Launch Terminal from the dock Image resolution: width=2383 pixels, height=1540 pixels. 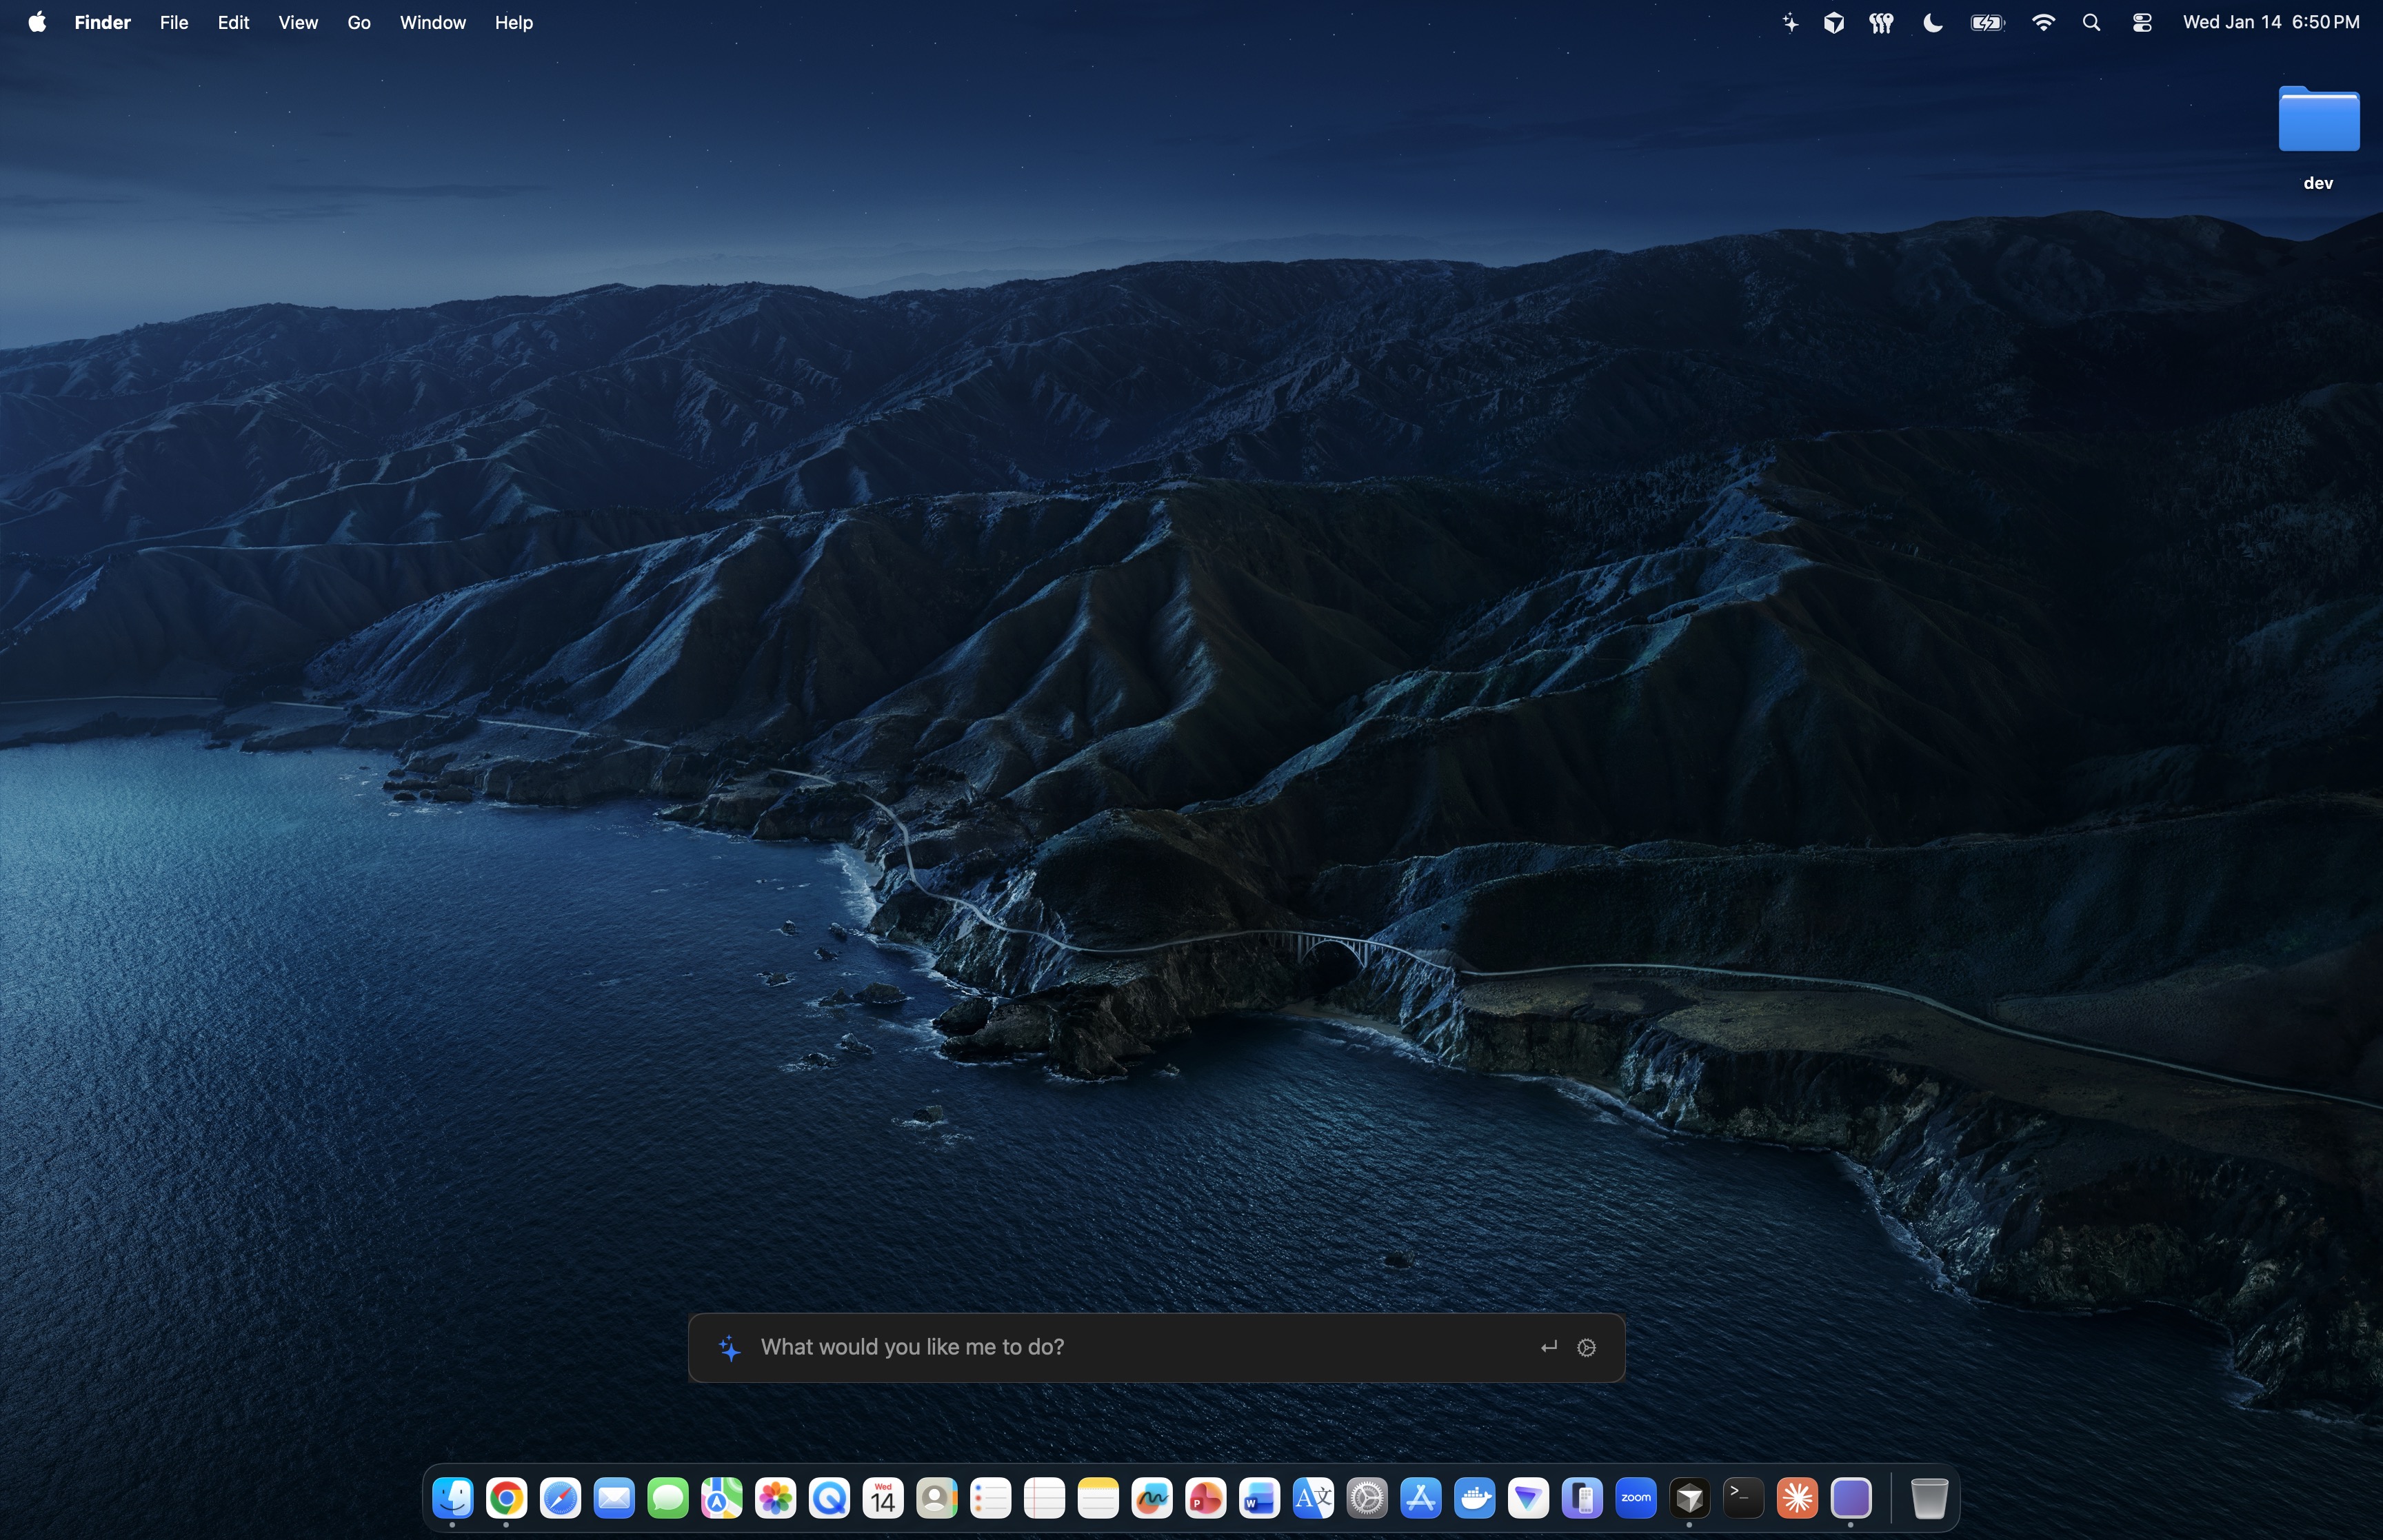pyautogui.click(x=1743, y=1498)
